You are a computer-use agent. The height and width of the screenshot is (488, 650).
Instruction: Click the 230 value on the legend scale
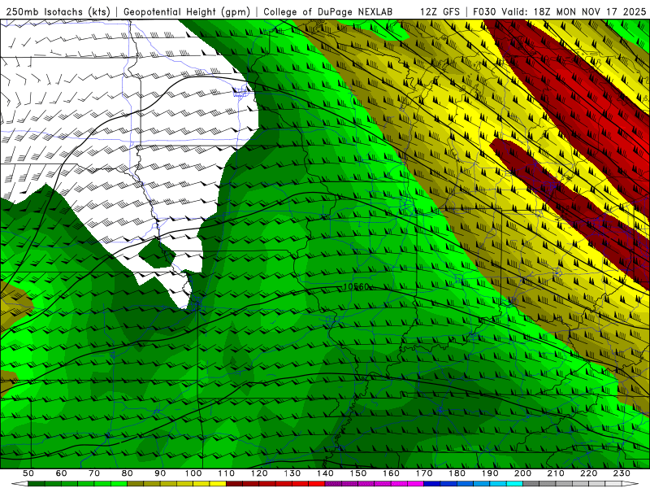click(622, 473)
